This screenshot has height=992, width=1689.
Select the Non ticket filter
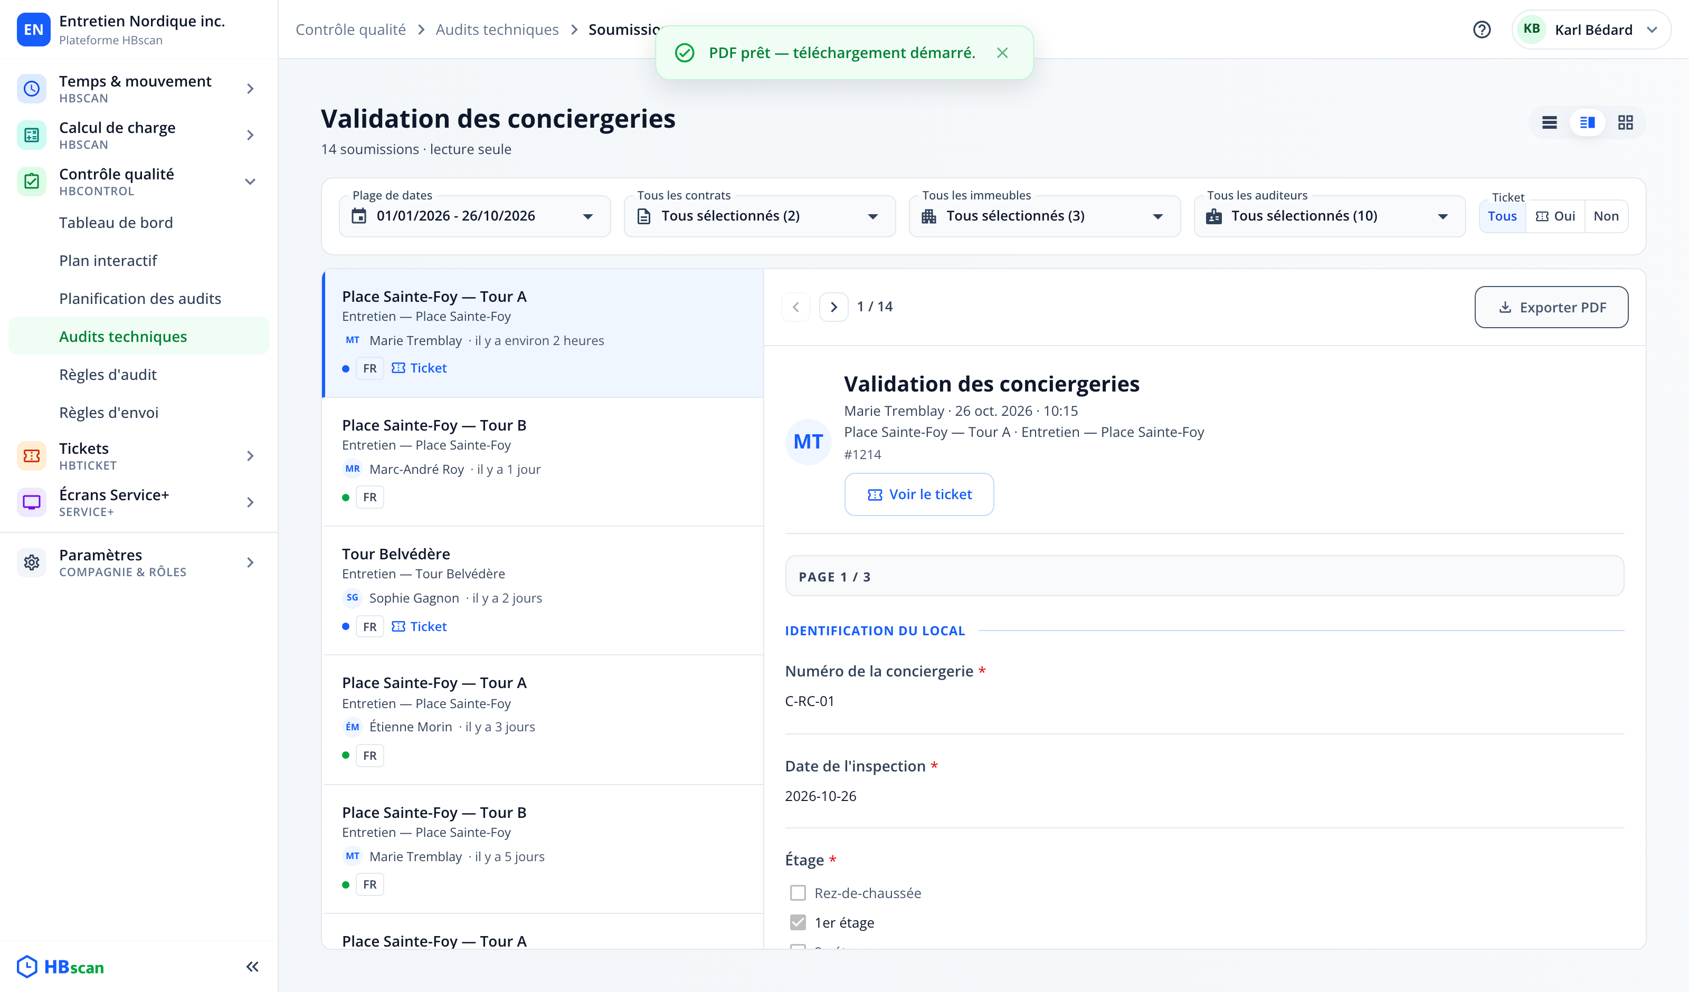(x=1606, y=216)
